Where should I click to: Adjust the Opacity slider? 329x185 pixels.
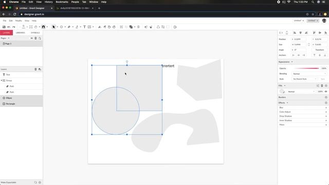[306, 68]
